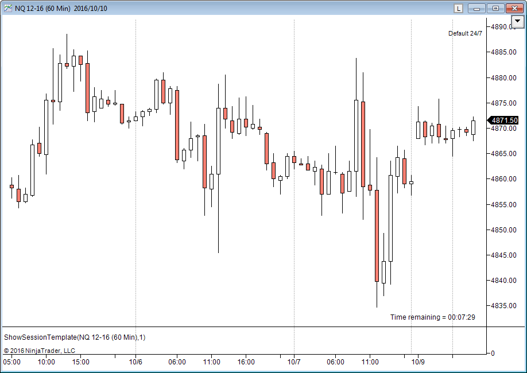
Task: Click the 05:00 time axis label
Action: pos(11,362)
